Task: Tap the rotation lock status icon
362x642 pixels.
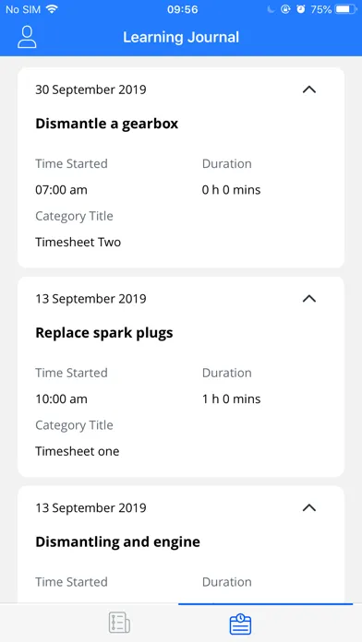Action: pyautogui.click(x=285, y=9)
